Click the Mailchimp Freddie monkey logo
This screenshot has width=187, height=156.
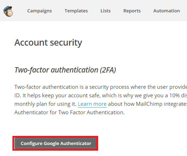pos(8,11)
